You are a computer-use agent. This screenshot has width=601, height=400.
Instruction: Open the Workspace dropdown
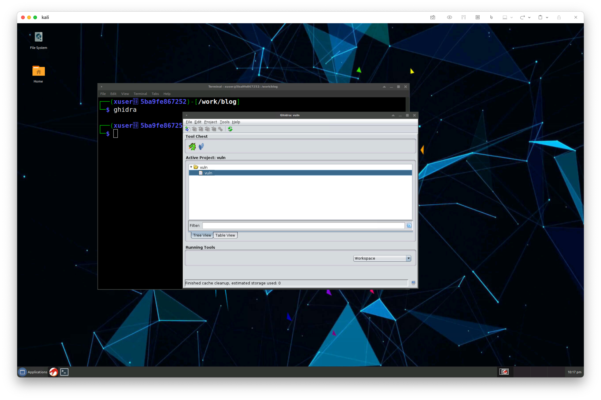click(408, 258)
